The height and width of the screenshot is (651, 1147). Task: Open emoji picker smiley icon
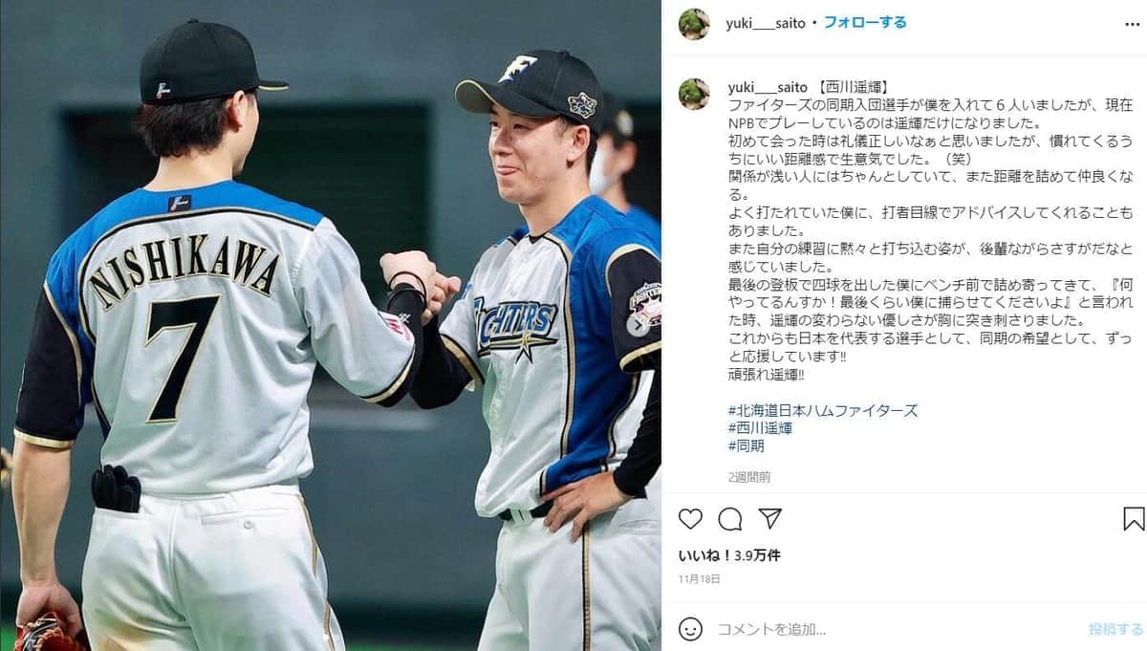(690, 629)
